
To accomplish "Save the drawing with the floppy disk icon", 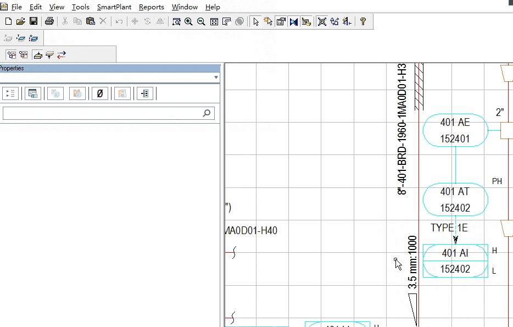I will (x=34, y=21).
